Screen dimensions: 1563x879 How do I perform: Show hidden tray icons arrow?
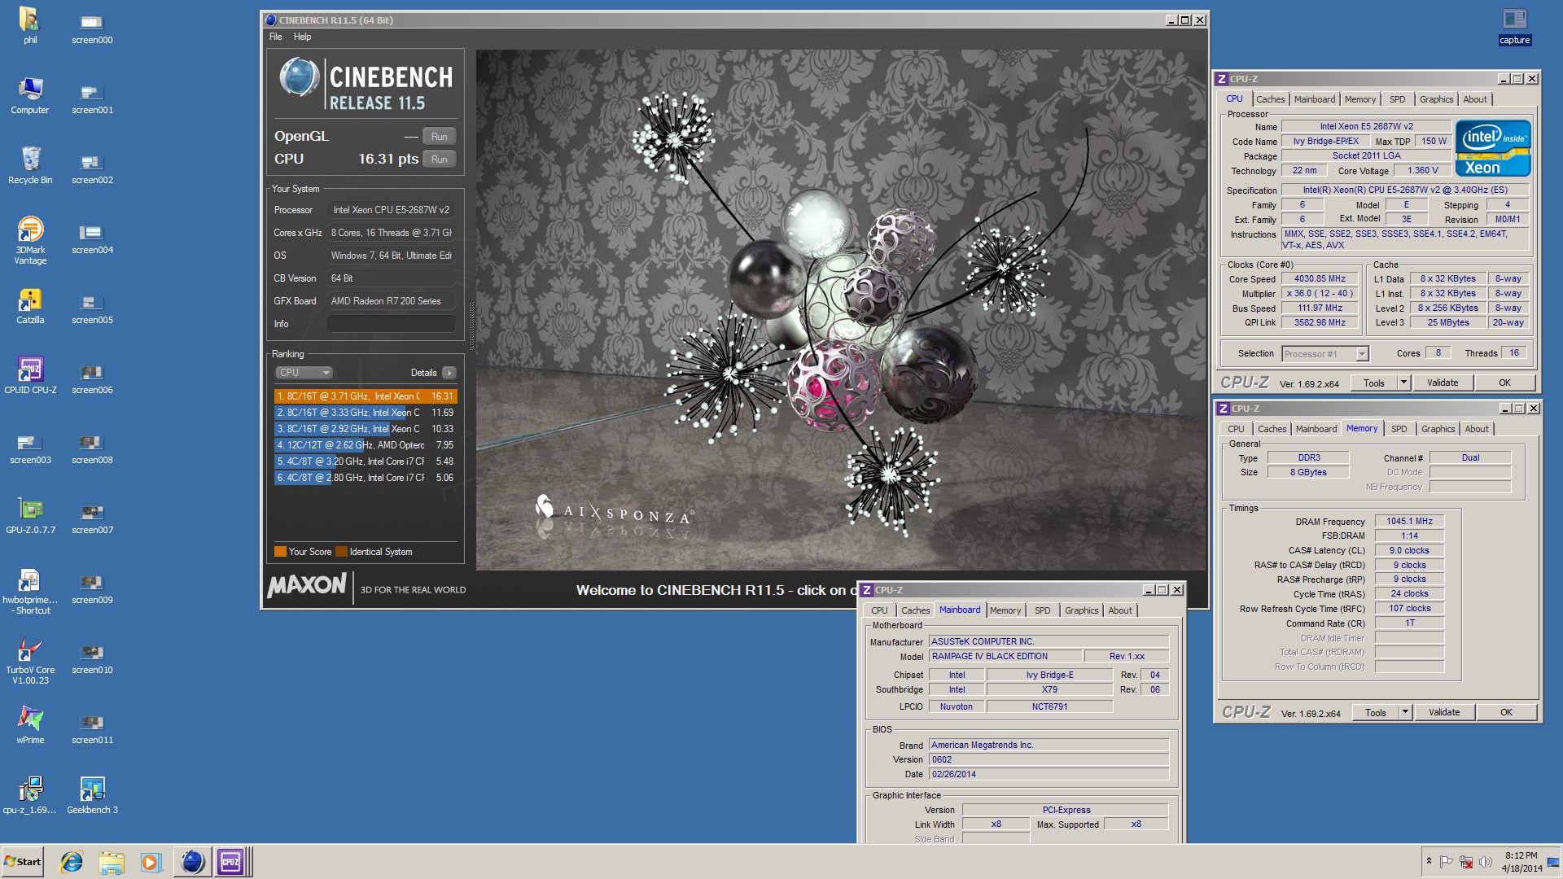click(x=1428, y=862)
